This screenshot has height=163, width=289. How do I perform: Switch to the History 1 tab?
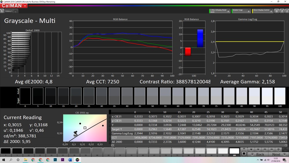(x=9, y=11)
